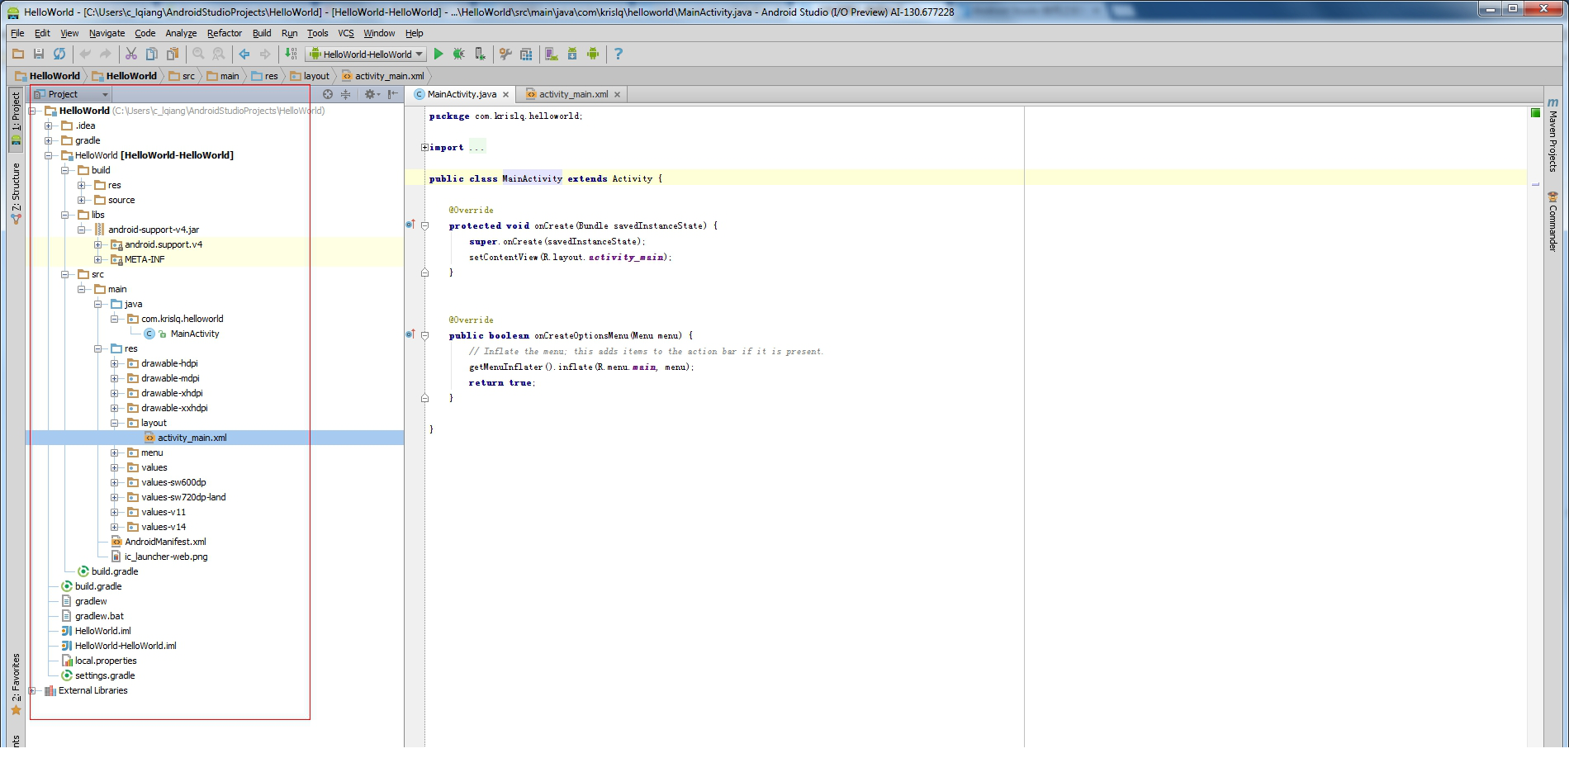Click the Replace icon in toolbar
The height and width of the screenshot is (777, 1569).
click(x=219, y=54)
